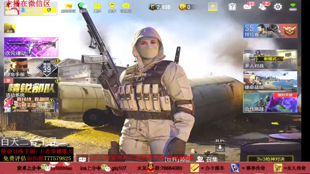Open the settings gear icon
The height and width of the screenshot is (174, 310).
[x=278, y=7]
